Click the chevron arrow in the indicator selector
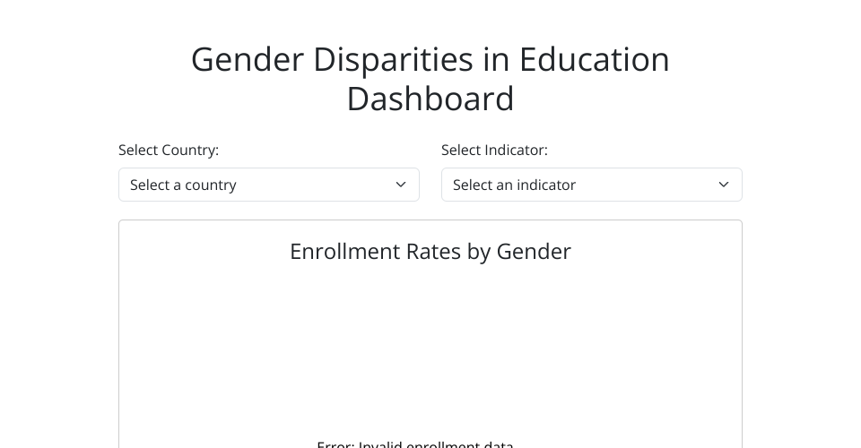This screenshot has width=861, height=448. pyautogui.click(x=724, y=185)
